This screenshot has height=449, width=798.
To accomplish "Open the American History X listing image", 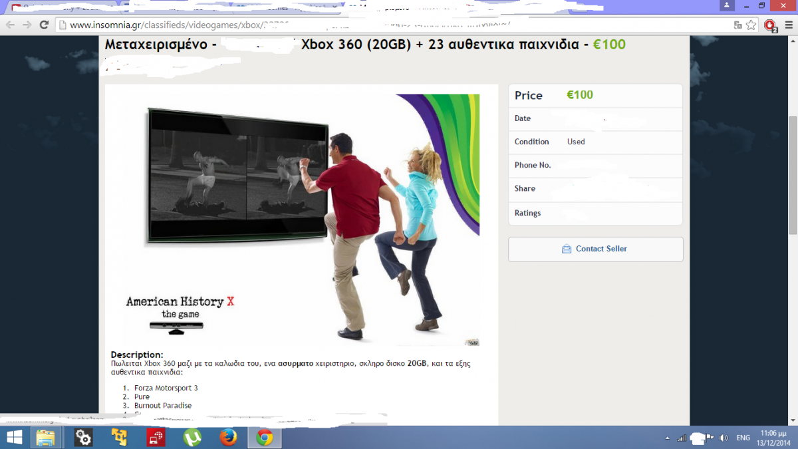I will click(301, 220).
